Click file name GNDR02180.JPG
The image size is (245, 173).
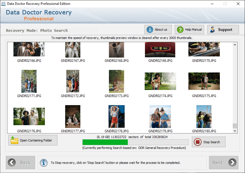coord(204,131)
